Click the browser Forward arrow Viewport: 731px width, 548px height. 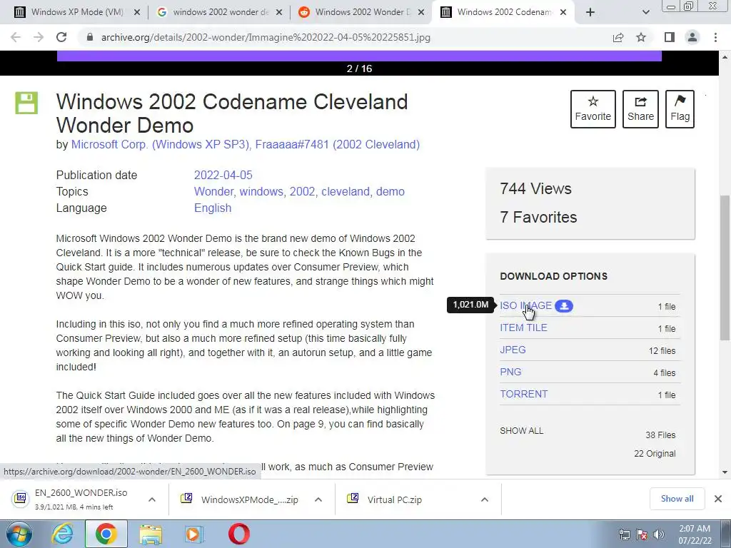tap(39, 37)
